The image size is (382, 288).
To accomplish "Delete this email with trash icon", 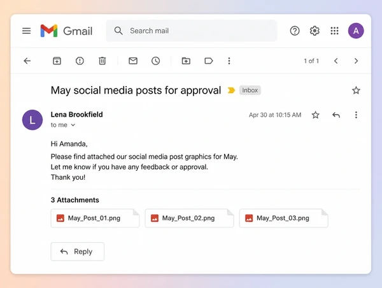I will [103, 61].
